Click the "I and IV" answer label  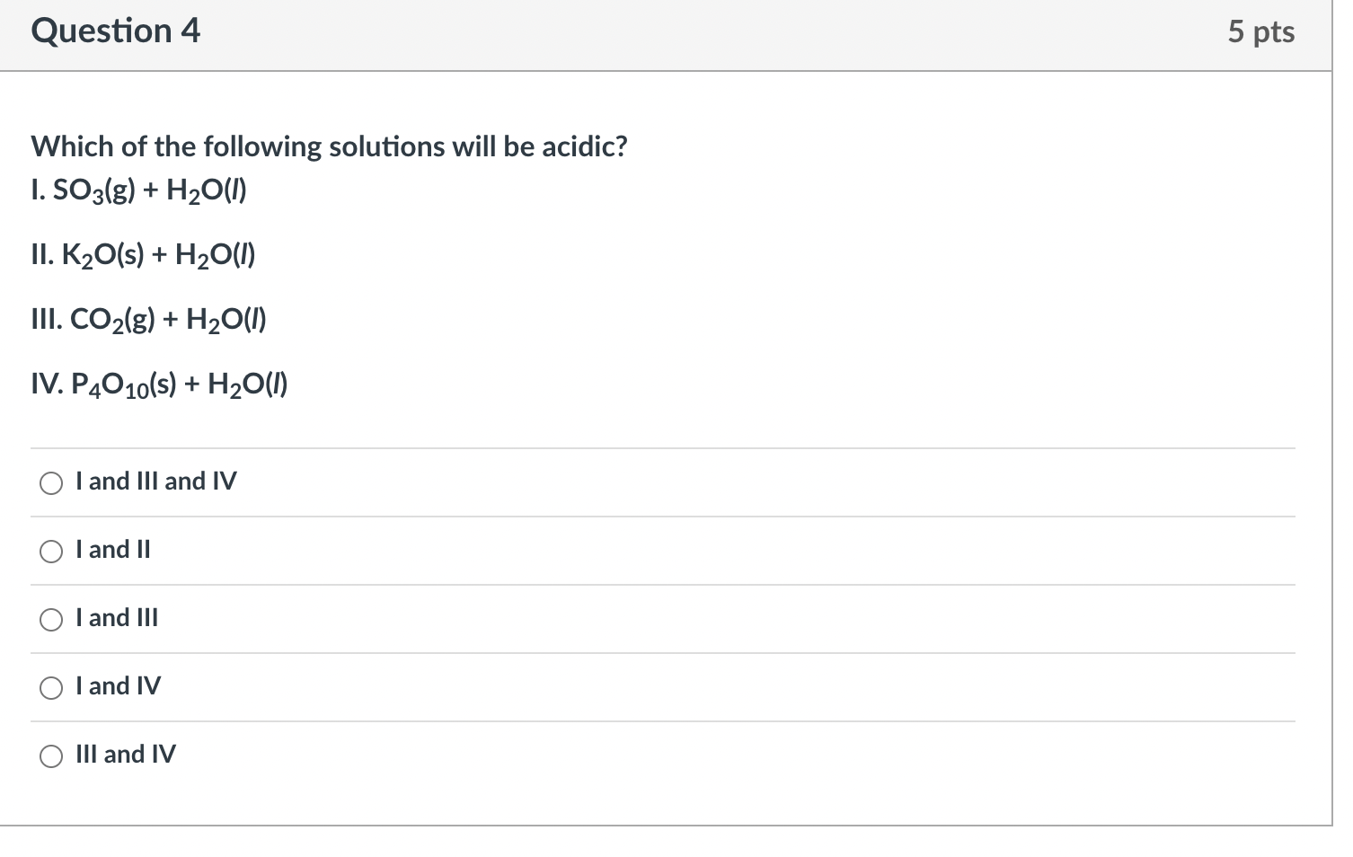point(119,686)
